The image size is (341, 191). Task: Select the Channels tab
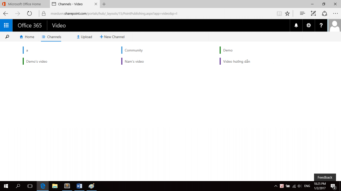coord(51,37)
